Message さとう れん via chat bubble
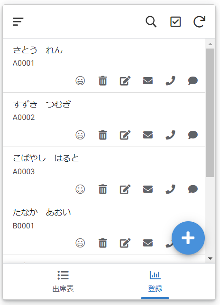This screenshot has width=220, height=305. point(193,81)
